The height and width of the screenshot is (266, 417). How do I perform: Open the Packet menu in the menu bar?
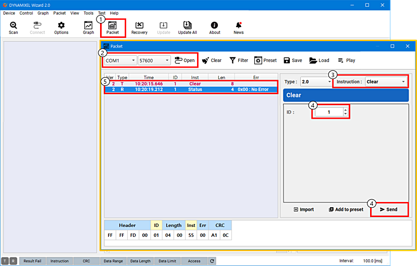(59, 13)
